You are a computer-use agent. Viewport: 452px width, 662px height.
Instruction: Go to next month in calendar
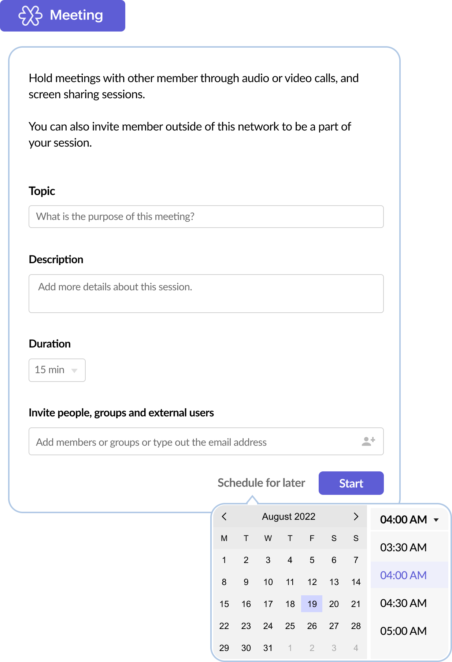pos(356,516)
